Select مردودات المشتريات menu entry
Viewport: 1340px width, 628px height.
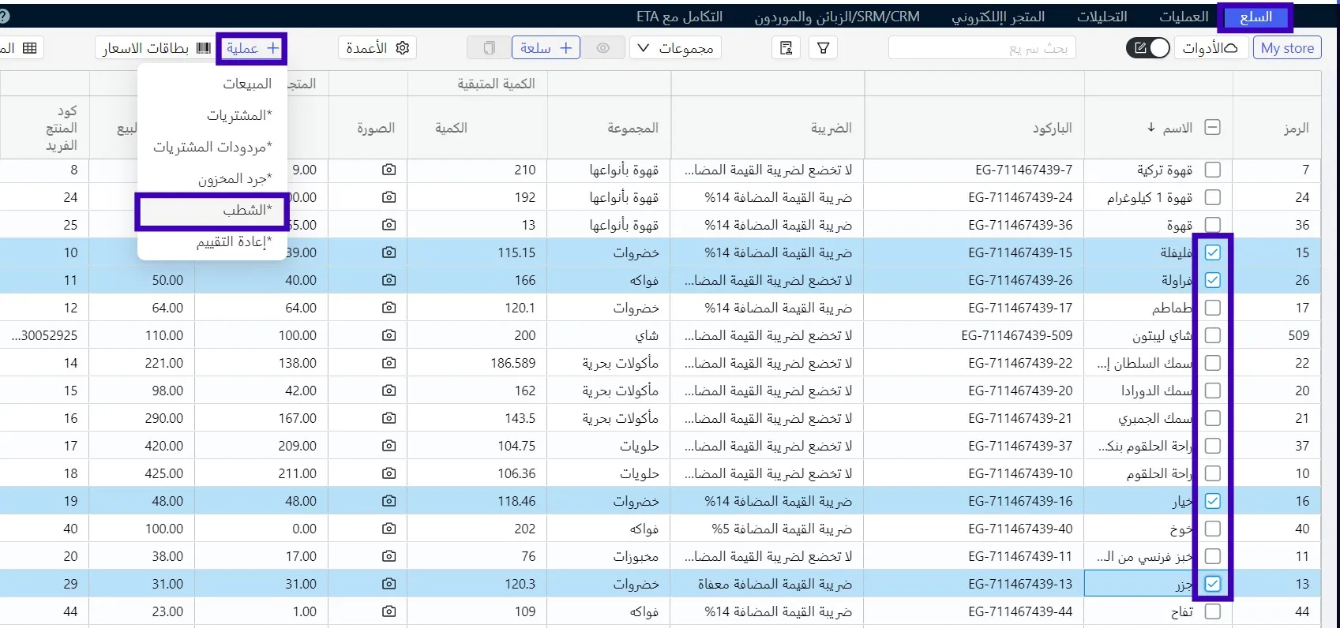click(212, 147)
